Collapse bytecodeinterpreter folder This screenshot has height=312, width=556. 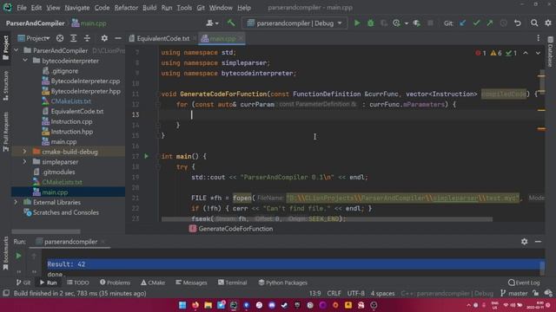(25, 61)
